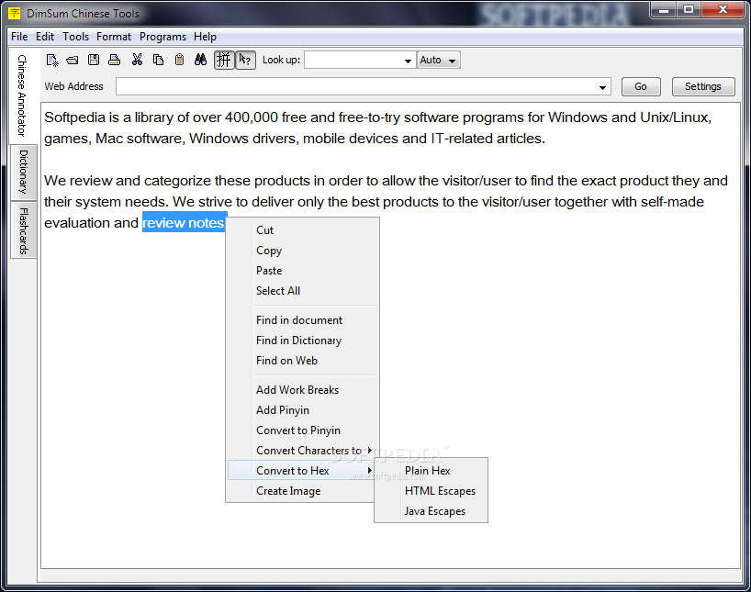Click the Paste clipboard icon
This screenshot has height=592, width=751.
[x=179, y=60]
